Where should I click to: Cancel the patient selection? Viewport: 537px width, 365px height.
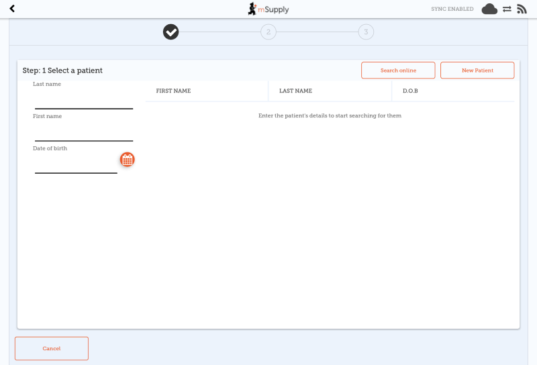(52, 348)
